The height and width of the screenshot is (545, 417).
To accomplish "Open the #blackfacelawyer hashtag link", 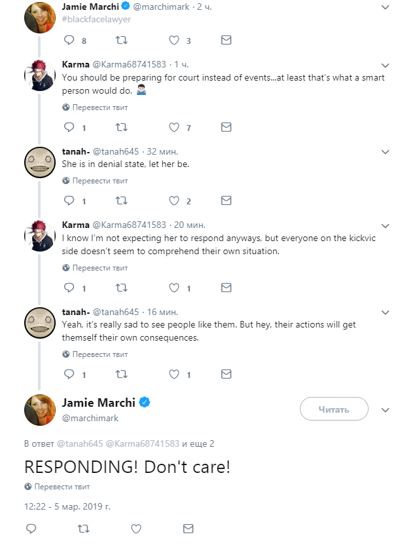I will pyautogui.click(x=96, y=19).
